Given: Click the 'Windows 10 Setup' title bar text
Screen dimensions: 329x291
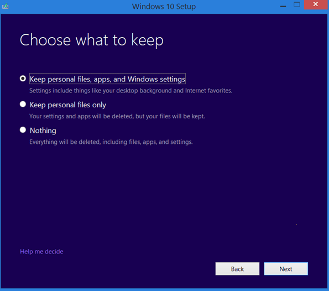Looking at the screenshot, I should point(164,7).
